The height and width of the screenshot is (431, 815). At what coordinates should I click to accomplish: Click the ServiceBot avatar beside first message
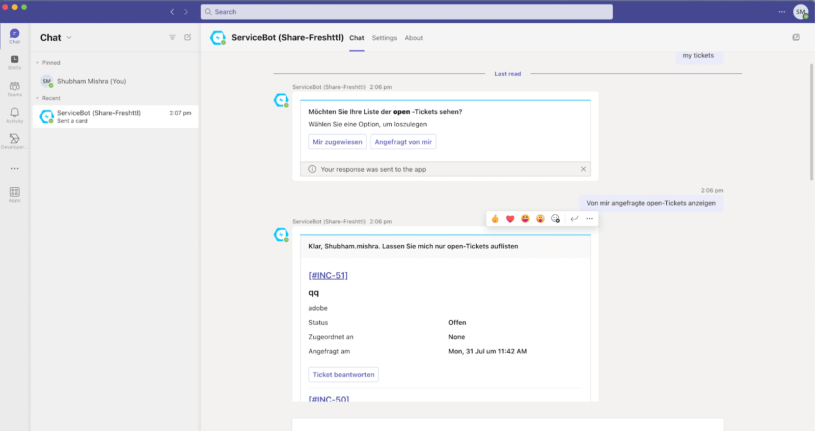tap(281, 100)
